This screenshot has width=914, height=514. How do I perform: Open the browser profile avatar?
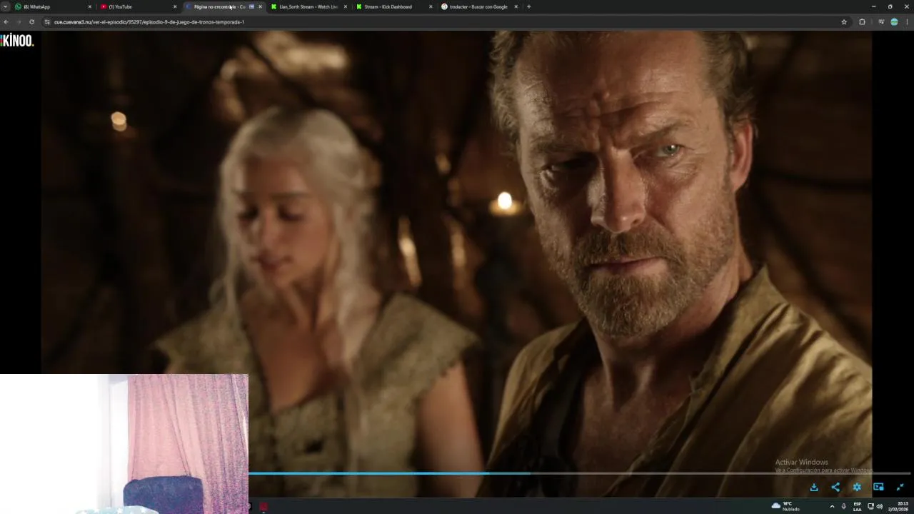click(894, 21)
